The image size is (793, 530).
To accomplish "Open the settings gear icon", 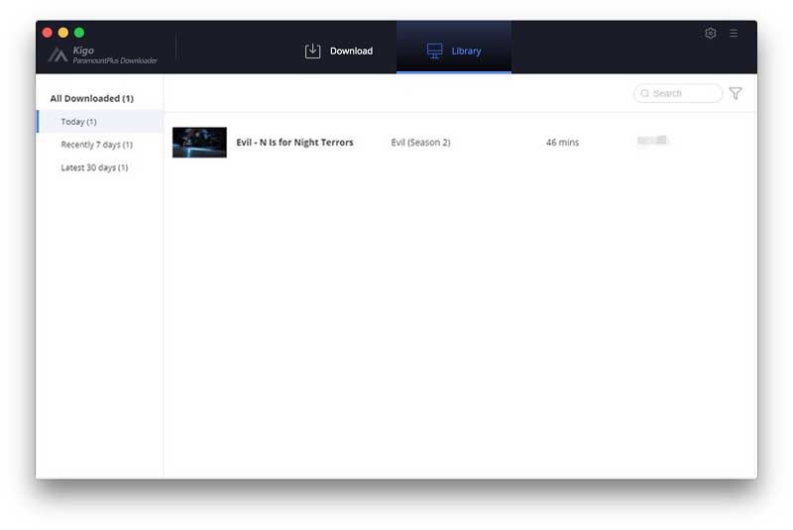I will click(x=710, y=34).
